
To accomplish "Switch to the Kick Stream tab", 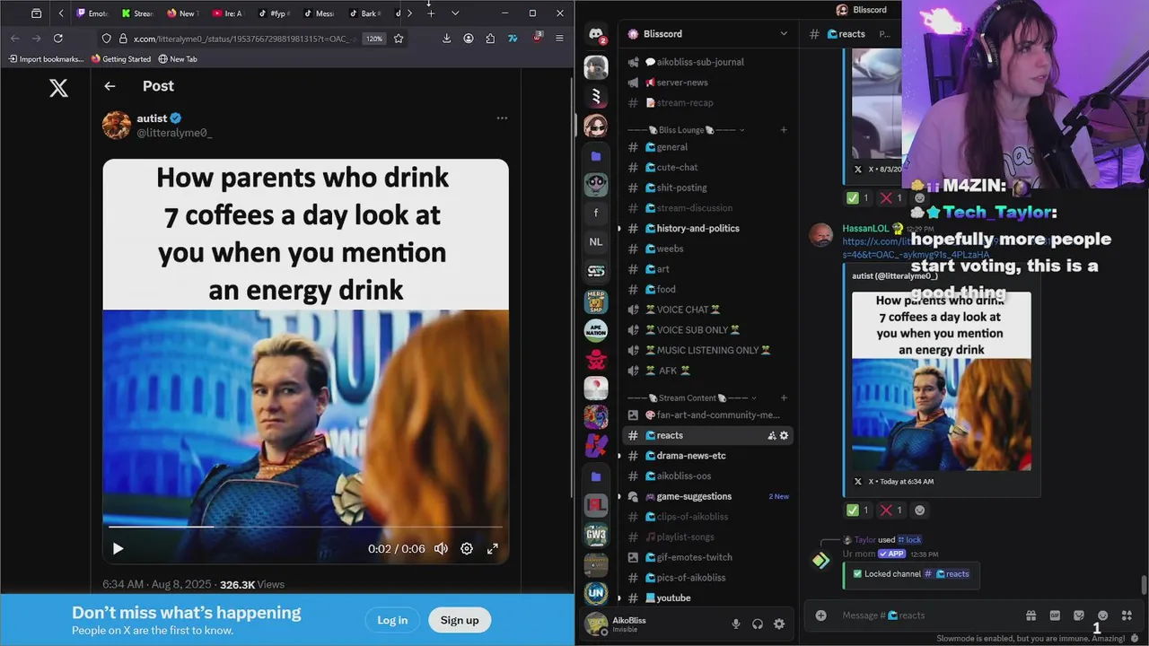I will (137, 13).
